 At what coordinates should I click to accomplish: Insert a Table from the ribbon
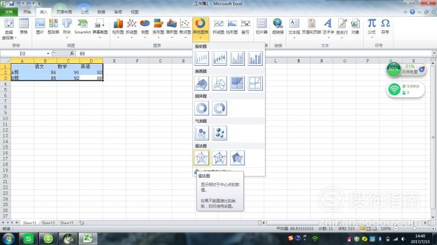coord(24,26)
